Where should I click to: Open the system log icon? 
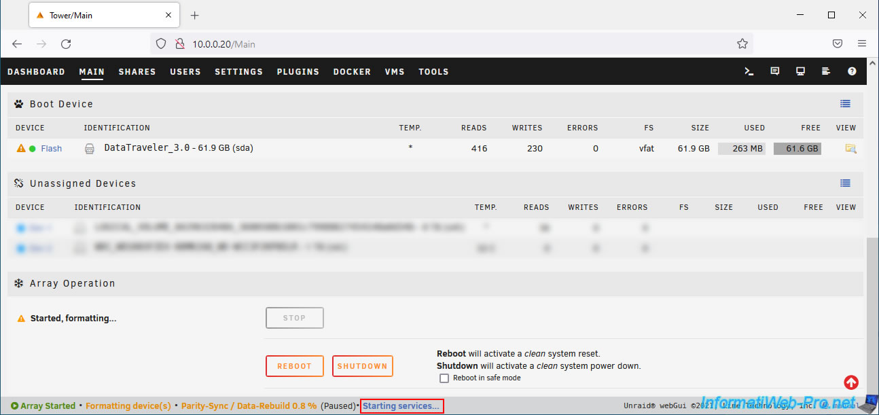pos(826,71)
